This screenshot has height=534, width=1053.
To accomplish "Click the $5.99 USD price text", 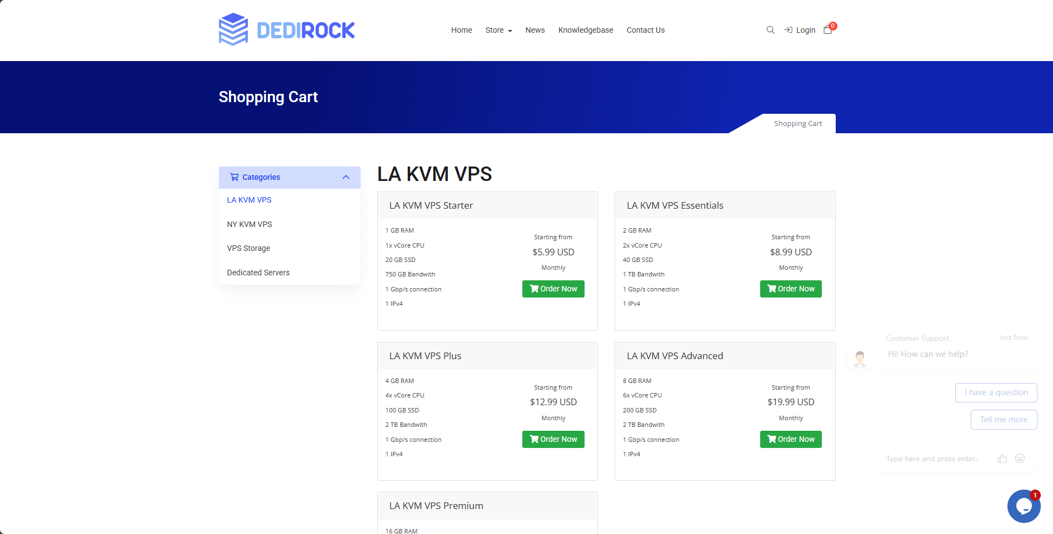I will click(x=553, y=252).
